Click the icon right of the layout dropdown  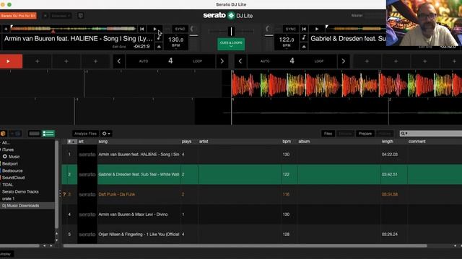click(x=80, y=16)
